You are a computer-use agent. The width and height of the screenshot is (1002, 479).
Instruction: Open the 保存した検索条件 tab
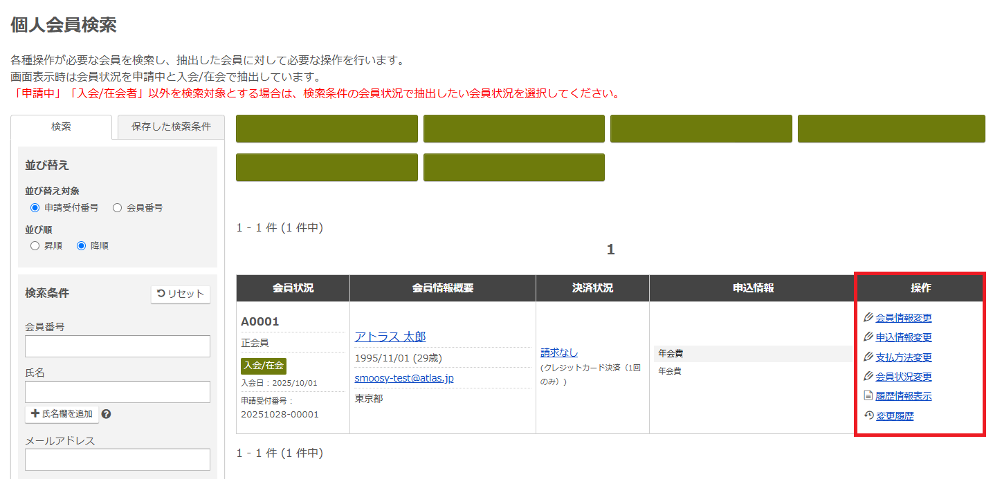(x=171, y=127)
